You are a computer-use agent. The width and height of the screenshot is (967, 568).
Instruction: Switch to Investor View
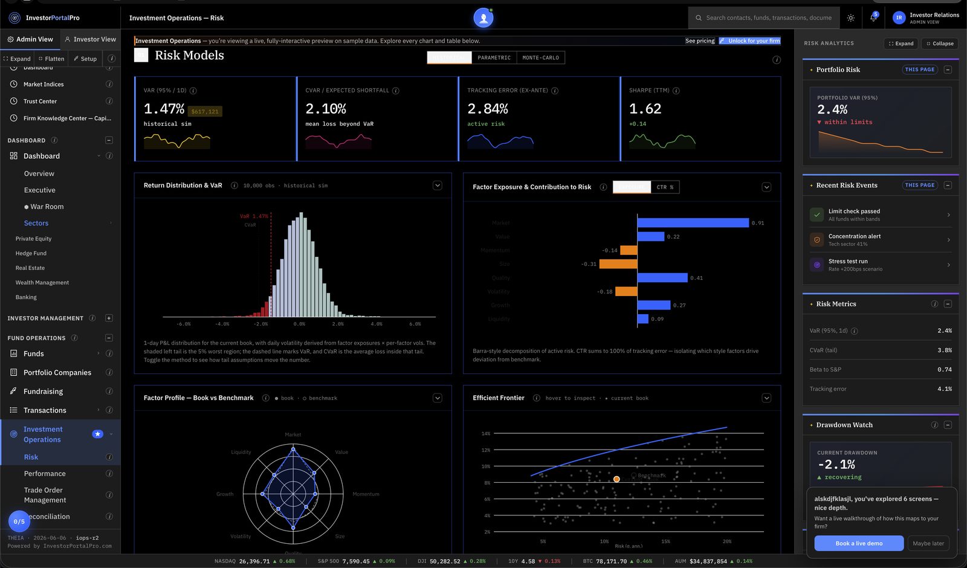tap(90, 39)
